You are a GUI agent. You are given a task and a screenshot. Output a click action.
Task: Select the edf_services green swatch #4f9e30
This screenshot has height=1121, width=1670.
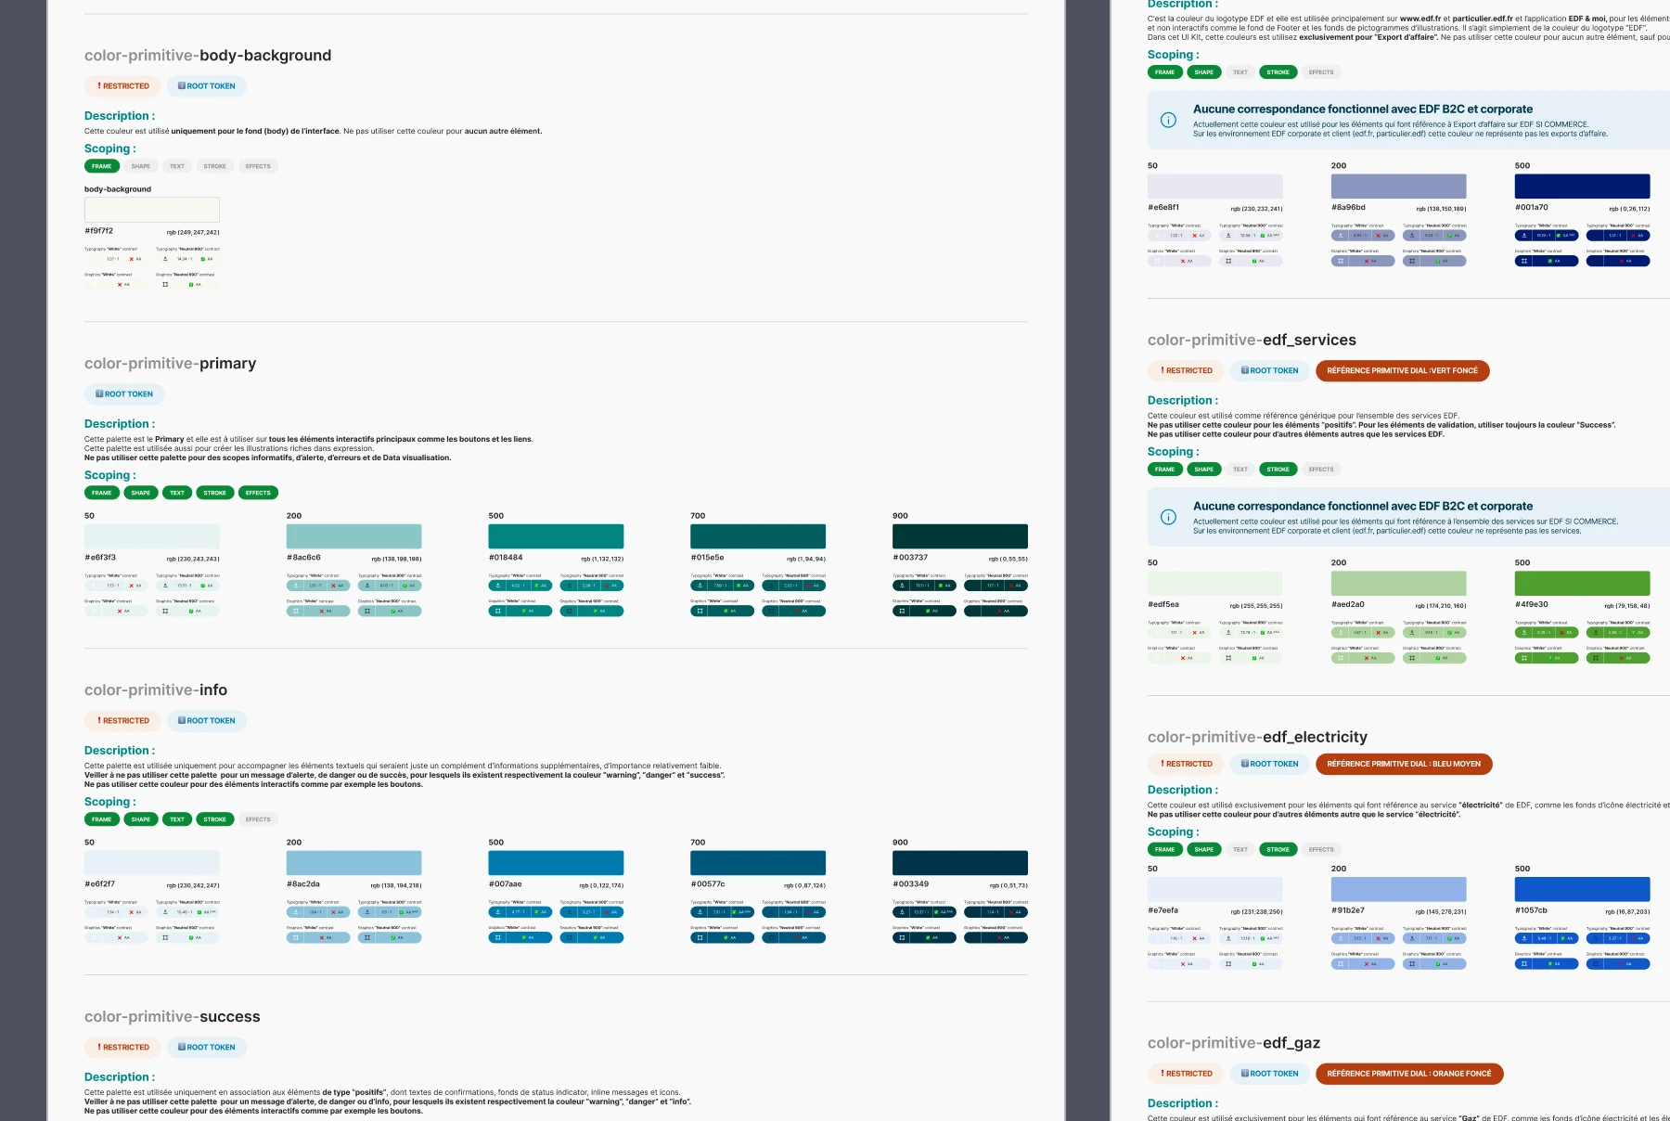[1583, 584]
